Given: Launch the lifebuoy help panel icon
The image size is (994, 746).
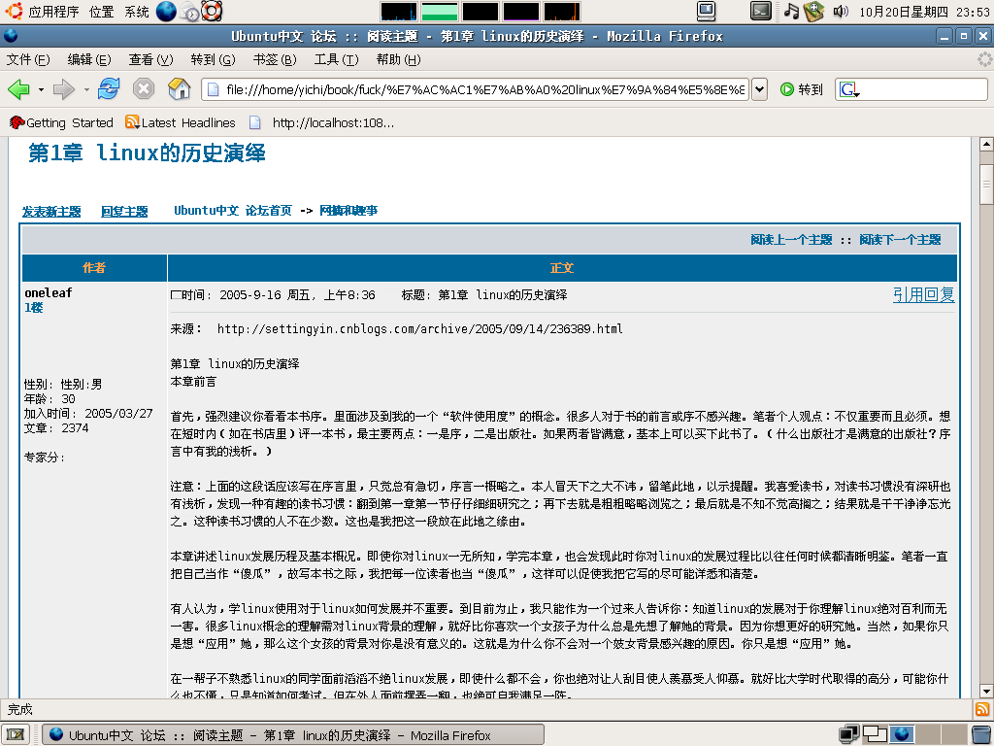Looking at the screenshot, I should tap(212, 12).
